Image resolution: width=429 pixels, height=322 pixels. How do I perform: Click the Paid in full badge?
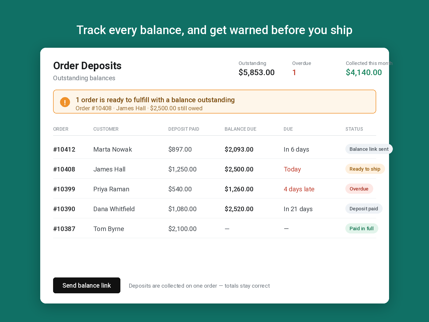pyautogui.click(x=362, y=228)
